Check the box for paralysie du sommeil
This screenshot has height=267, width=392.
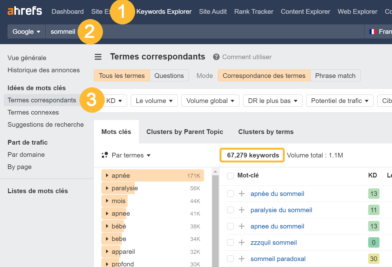pyautogui.click(x=230, y=210)
